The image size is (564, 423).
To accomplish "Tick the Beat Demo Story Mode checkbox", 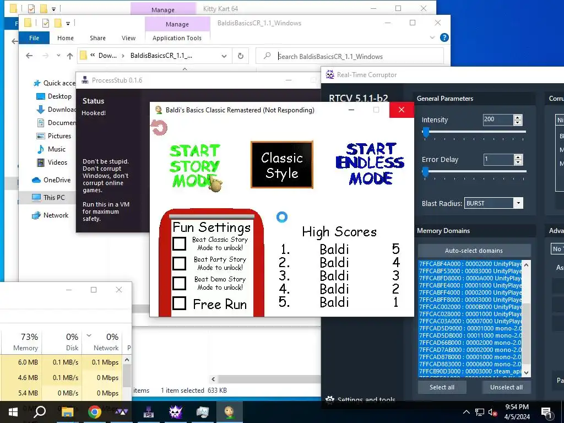I will click(x=179, y=283).
